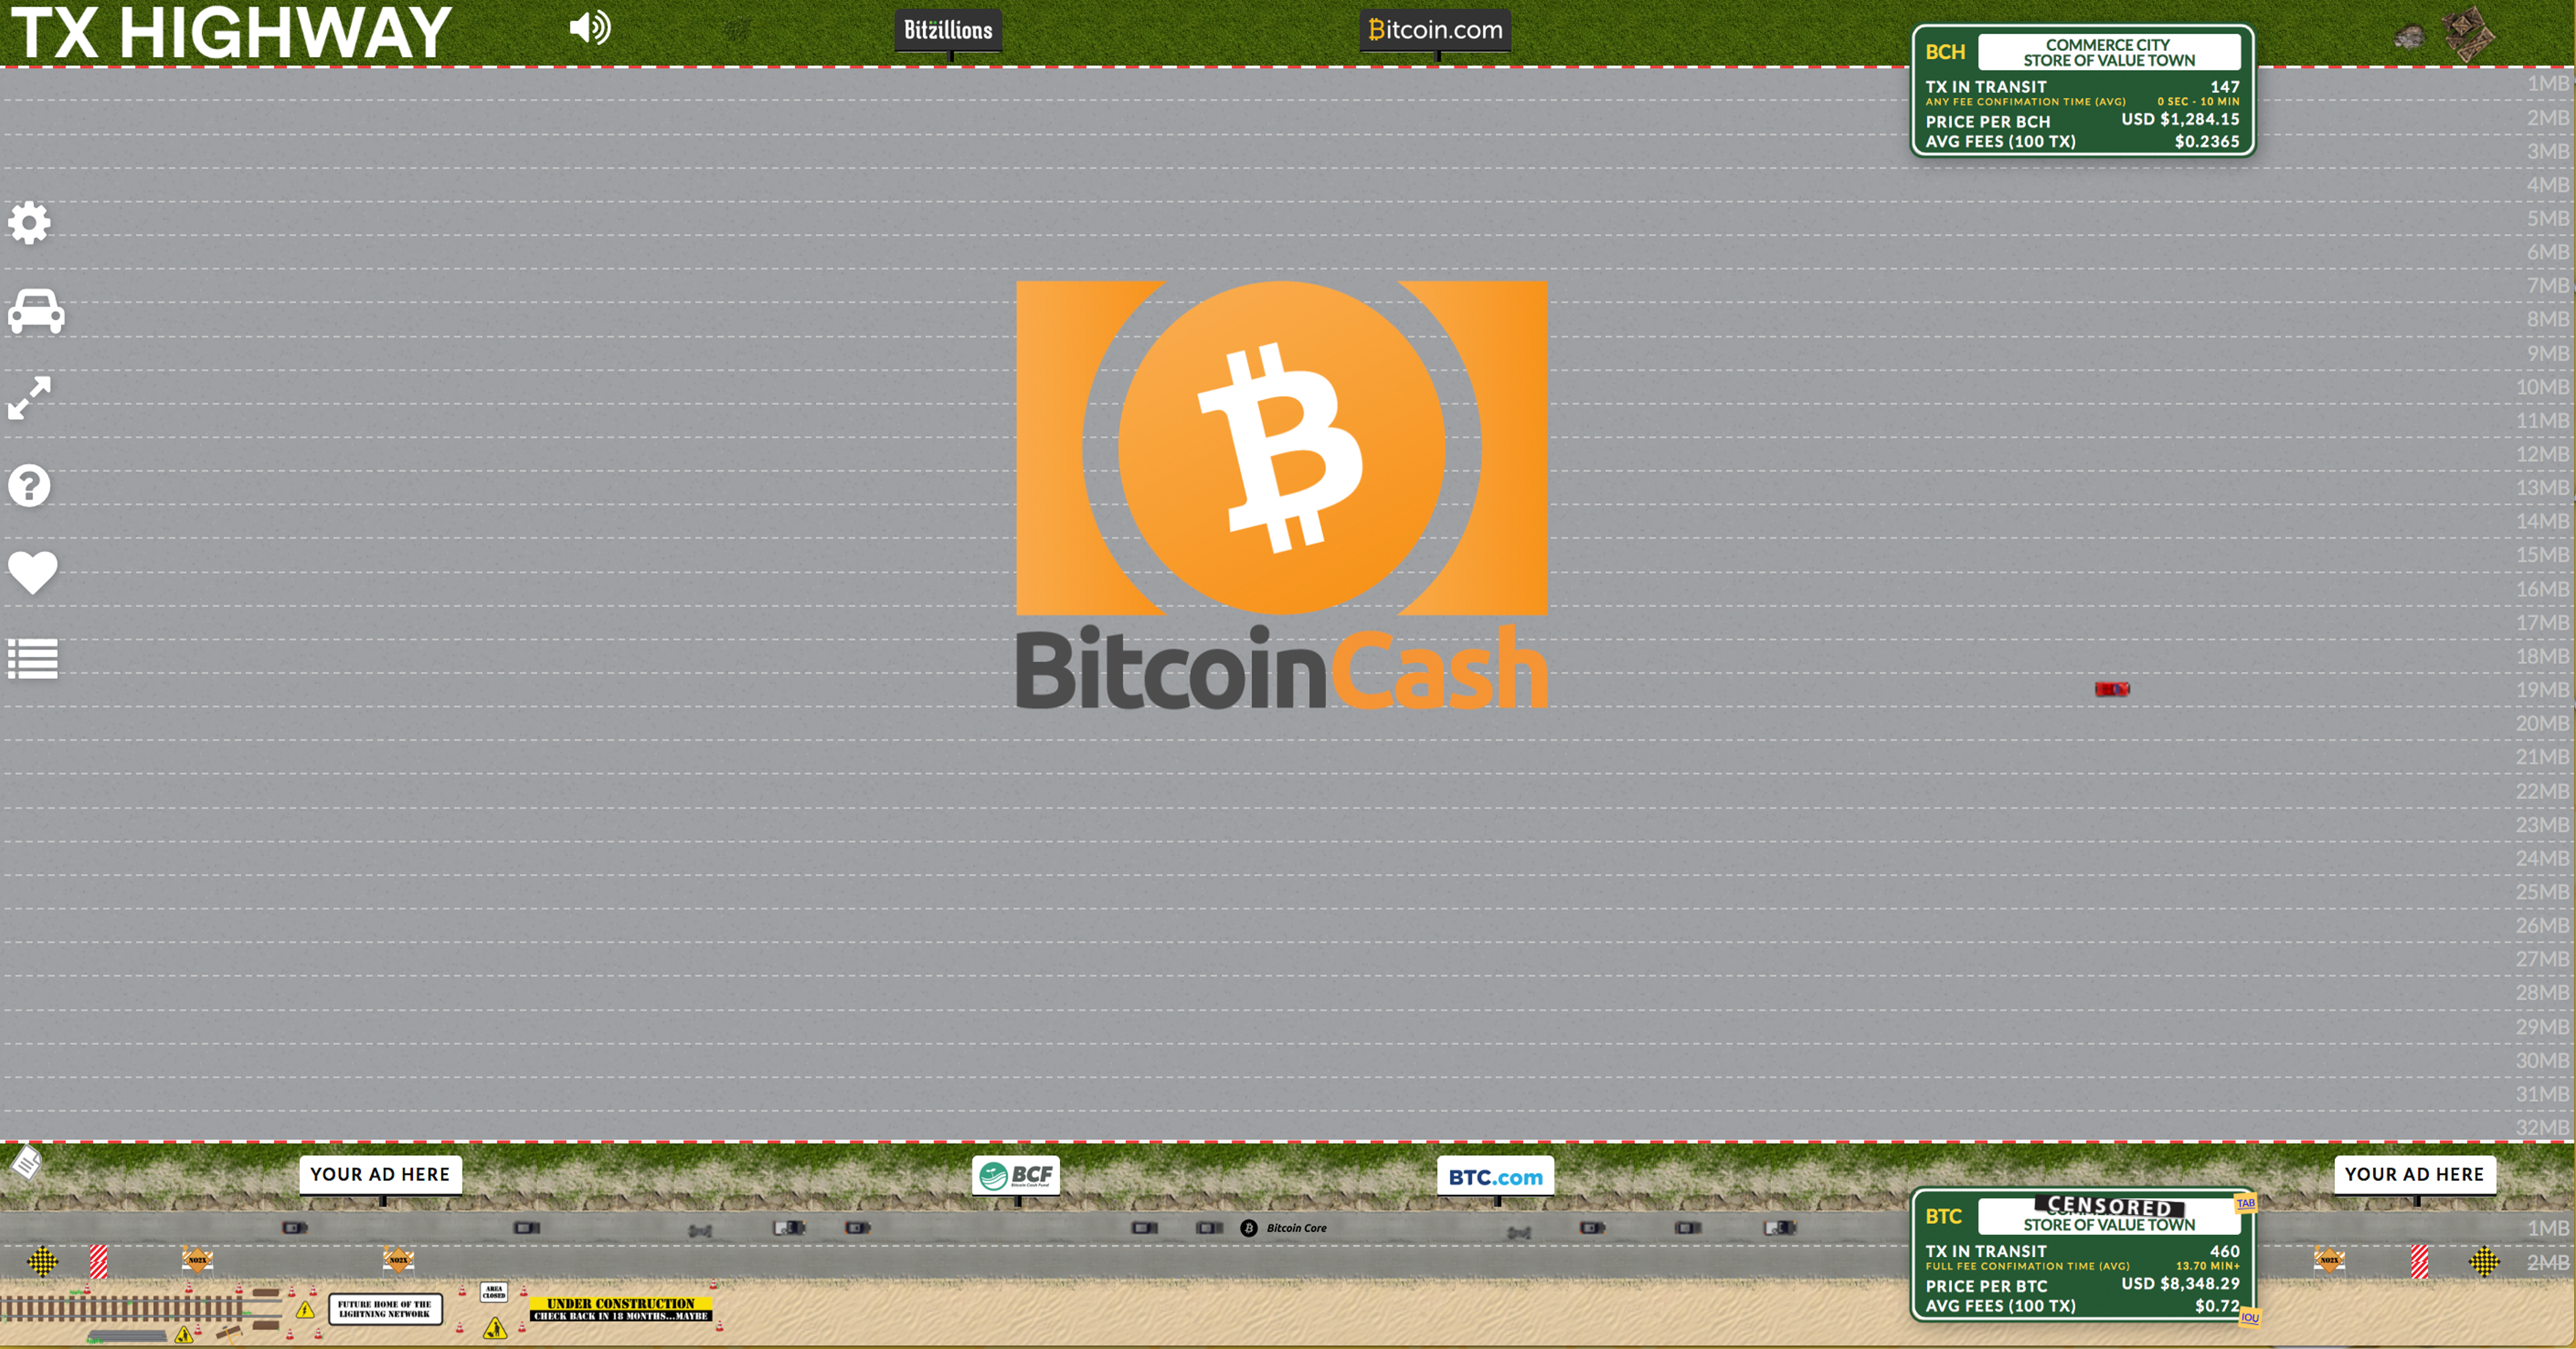Click the 24MB lane label
2576x1349 pixels.
2542,858
